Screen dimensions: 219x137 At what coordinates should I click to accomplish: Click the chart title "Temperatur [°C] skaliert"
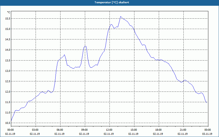coord(112,2)
